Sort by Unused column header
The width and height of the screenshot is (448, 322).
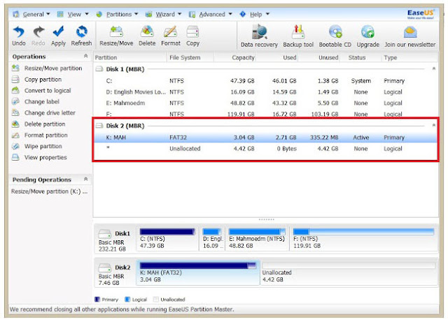pos(319,57)
